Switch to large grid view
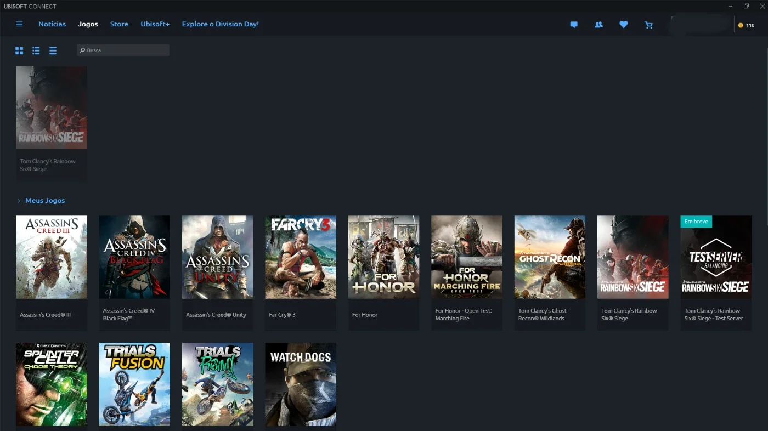The height and width of the screenshot is (431, 768). pos(19,50)
